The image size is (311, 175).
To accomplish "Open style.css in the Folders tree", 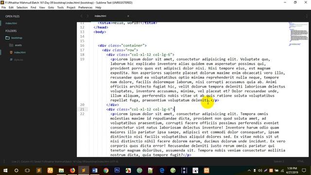I will click(x=18, y=60).
